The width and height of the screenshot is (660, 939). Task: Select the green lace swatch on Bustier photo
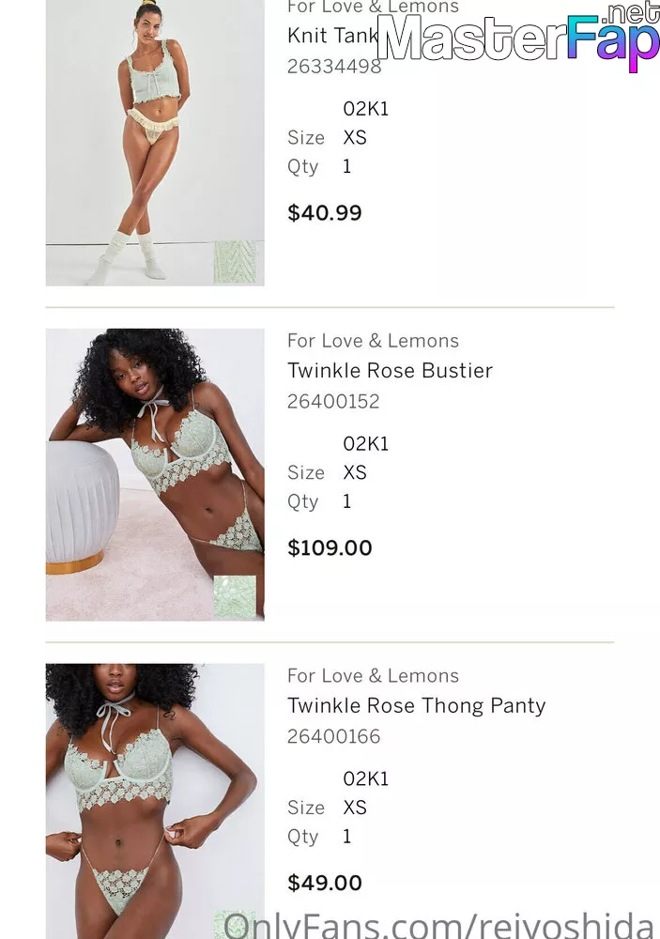click(x=235, y=596)
